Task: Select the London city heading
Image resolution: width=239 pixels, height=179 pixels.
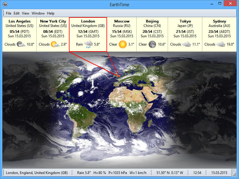Action: click(88, 21)
